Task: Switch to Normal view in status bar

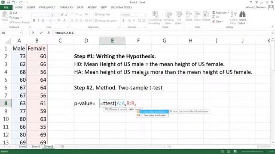Action: point(222,151)
